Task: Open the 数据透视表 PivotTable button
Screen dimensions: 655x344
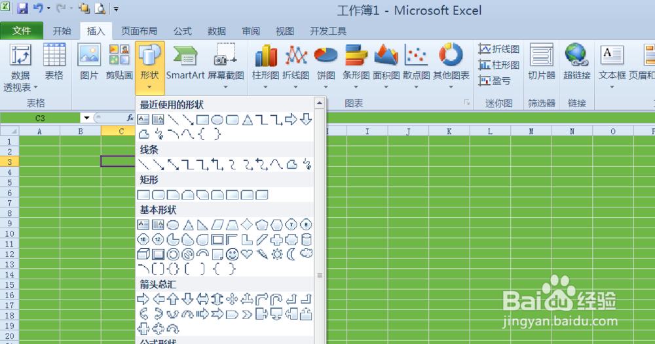Action: point(20,68)
